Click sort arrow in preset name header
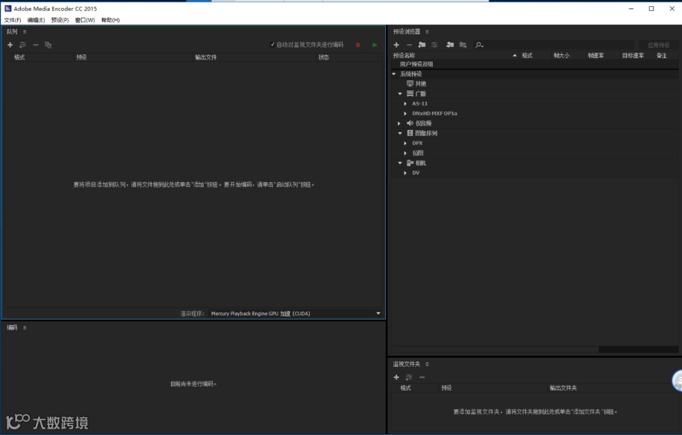682x435 pixels. [x=515, y=56]
